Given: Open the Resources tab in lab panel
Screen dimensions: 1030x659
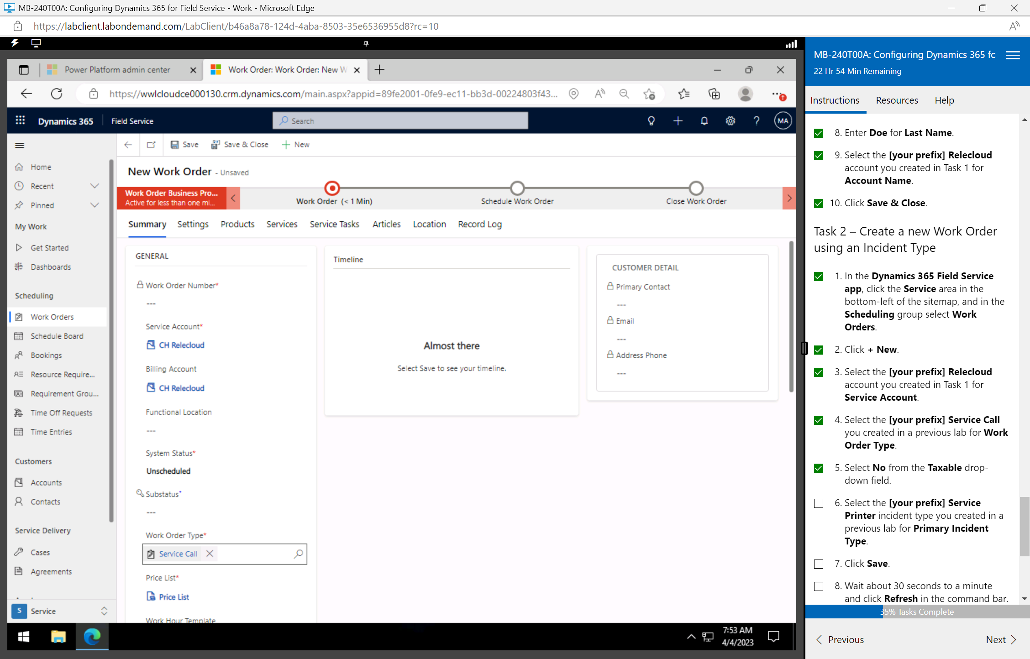Looking at the screenshot, I should [x=896, y=100].
